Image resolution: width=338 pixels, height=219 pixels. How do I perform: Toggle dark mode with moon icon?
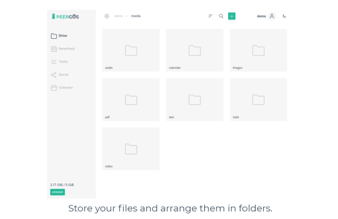284,16
